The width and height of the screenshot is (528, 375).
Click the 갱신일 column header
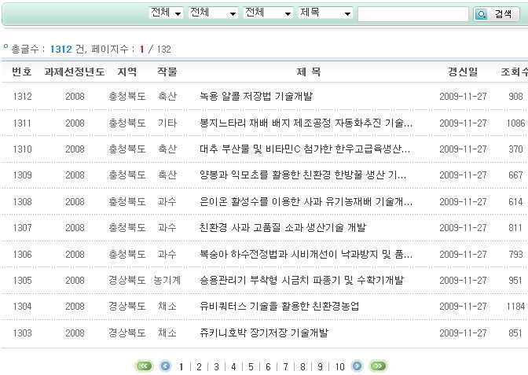tap(463, 72)
